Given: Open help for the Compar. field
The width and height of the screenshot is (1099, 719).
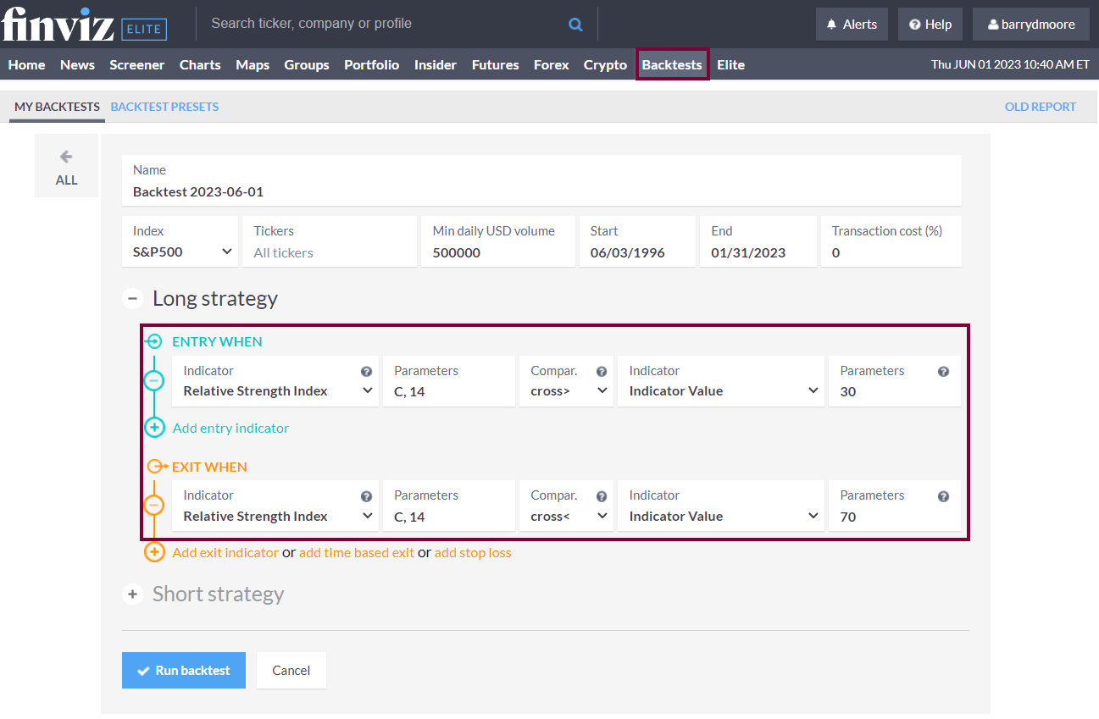Looking at the screenshot, I should (601, 371).
